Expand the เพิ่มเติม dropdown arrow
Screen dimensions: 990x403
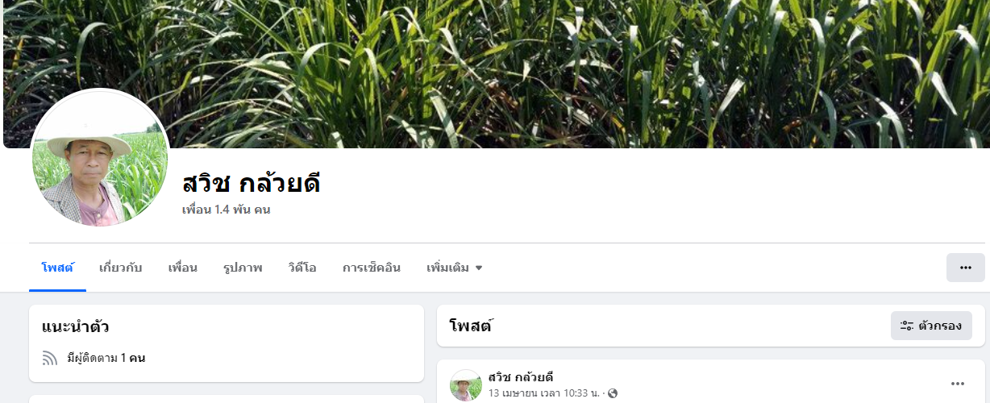(479, 268)
